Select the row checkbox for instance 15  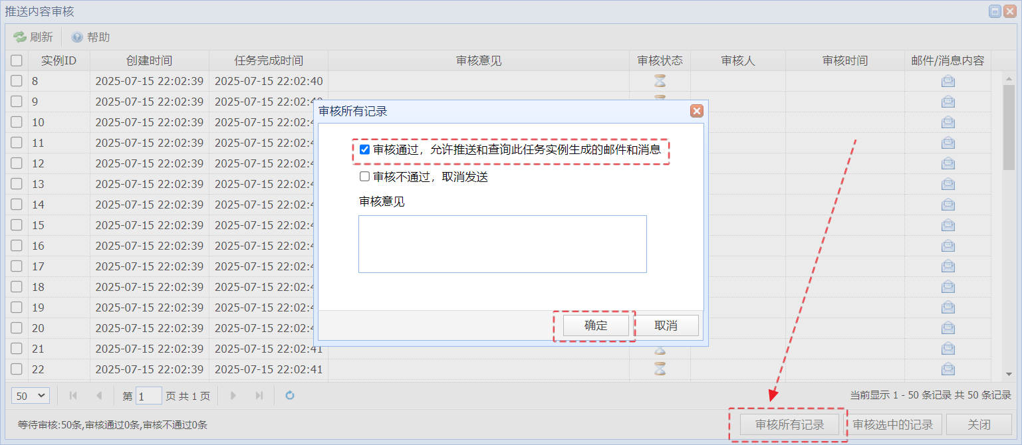tap(17, 225)
